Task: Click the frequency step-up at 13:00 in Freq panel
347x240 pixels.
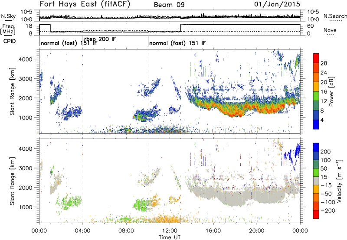Action: pos(181,28)
